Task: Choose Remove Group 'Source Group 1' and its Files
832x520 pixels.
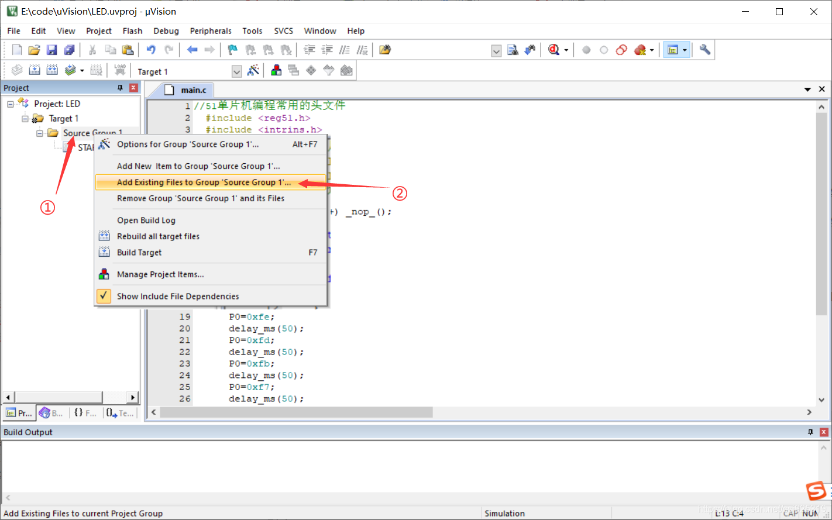Action: [210, 198]
